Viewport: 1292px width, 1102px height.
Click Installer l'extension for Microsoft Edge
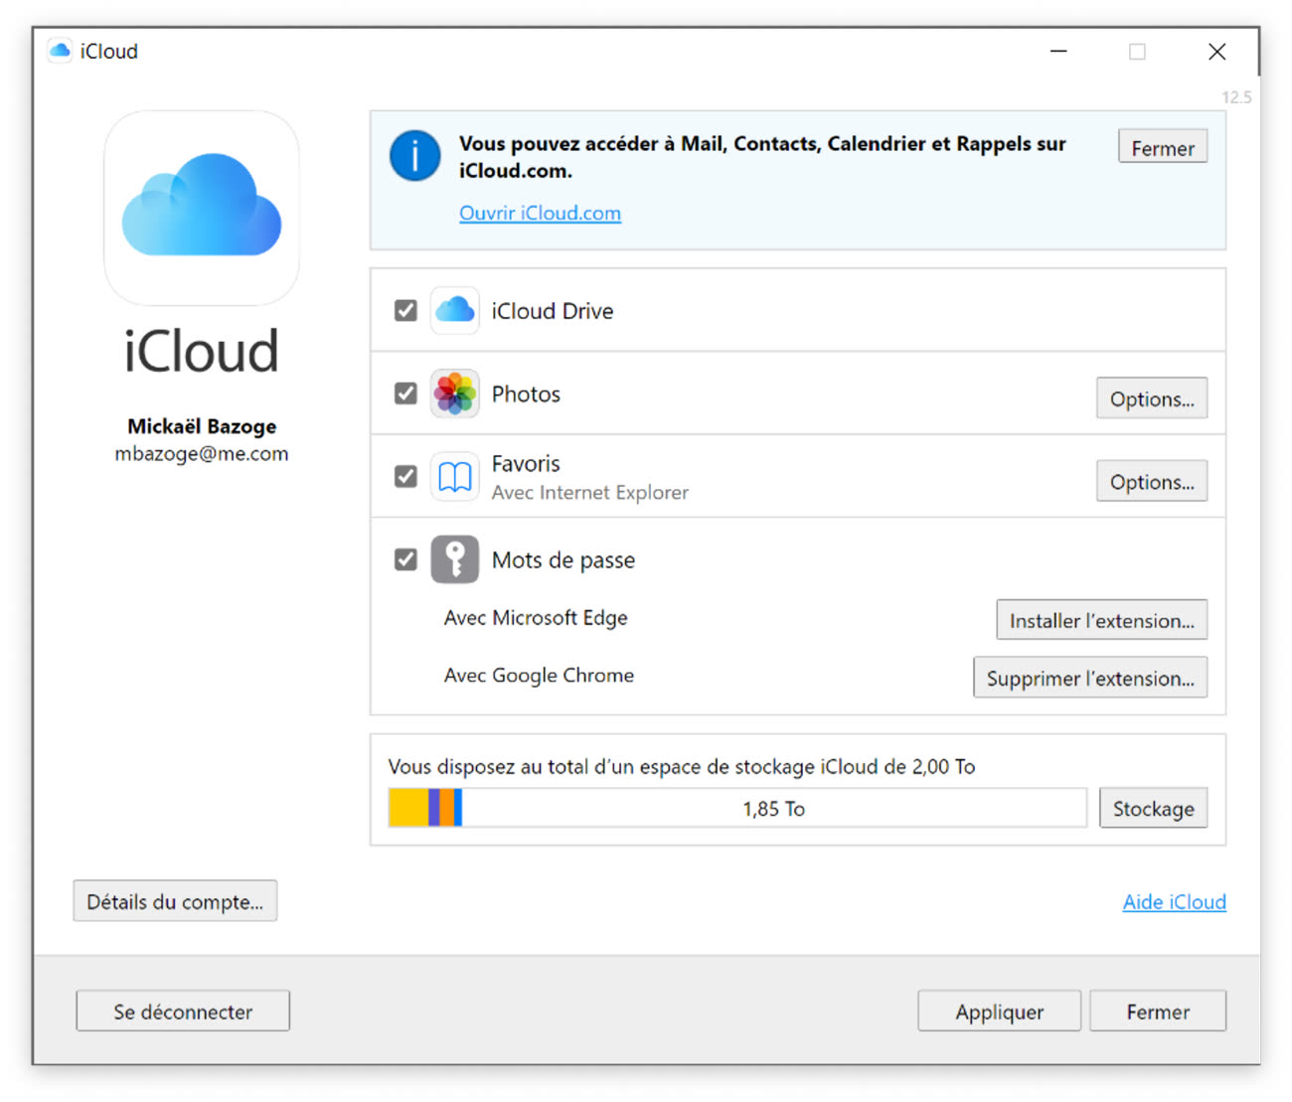(x=1102, y=620)
